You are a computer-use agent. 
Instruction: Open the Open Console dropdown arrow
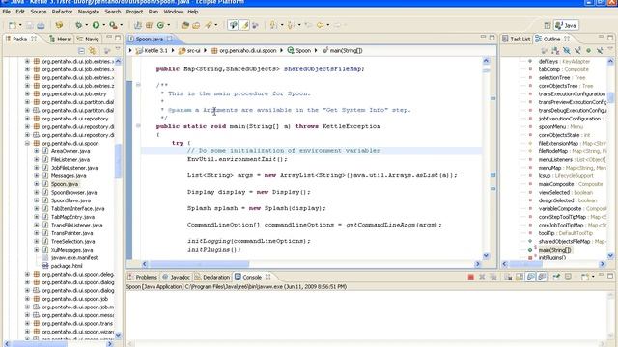coord(593,278)
